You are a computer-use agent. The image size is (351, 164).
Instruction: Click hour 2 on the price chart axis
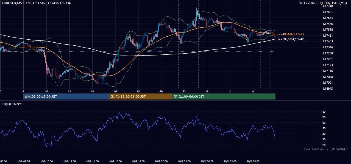pyautogui.click(x=230, y=91)
